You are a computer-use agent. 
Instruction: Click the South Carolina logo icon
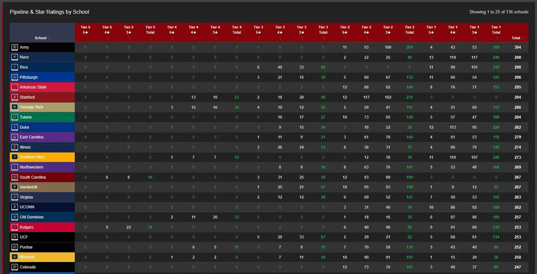(x=15, y=177)
